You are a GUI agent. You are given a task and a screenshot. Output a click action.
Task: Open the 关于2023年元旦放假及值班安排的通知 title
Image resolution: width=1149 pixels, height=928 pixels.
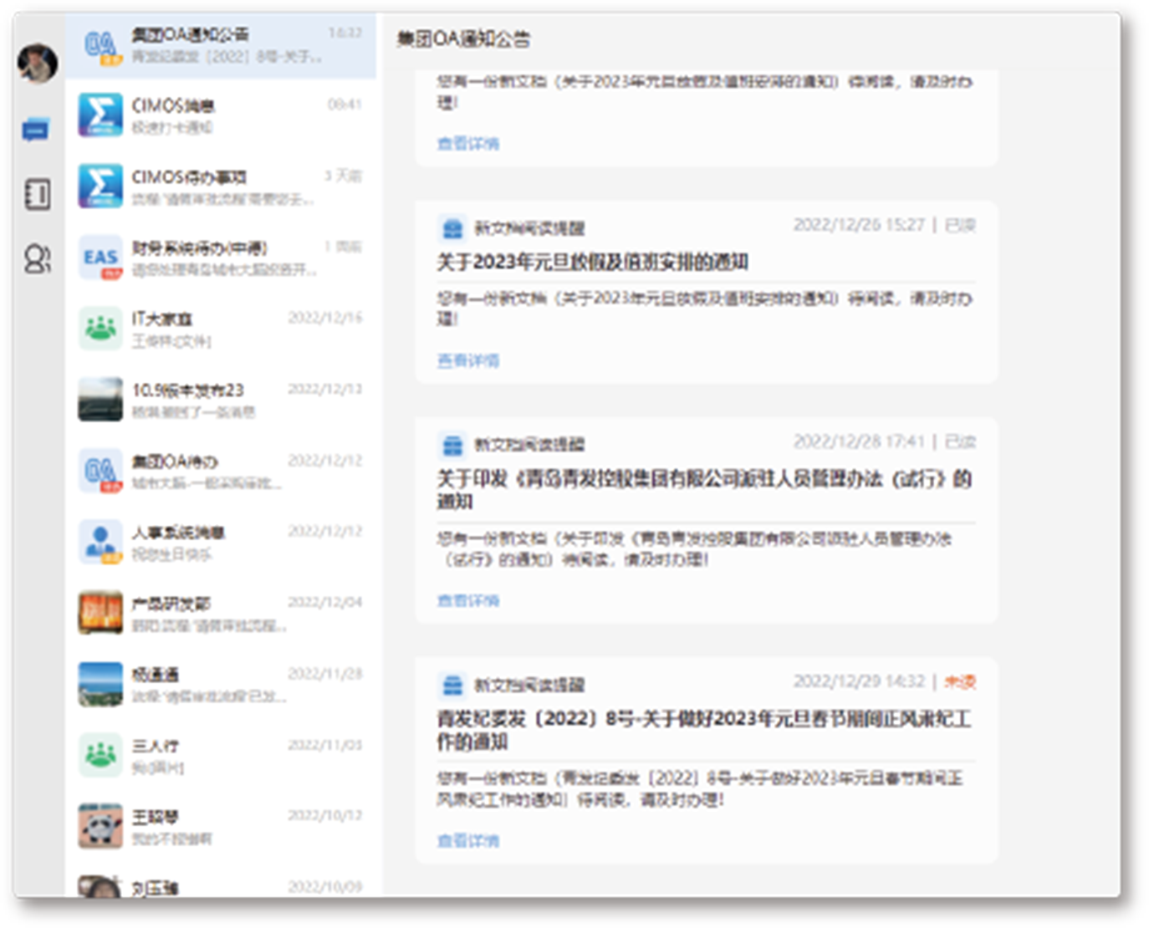[592, 263]
